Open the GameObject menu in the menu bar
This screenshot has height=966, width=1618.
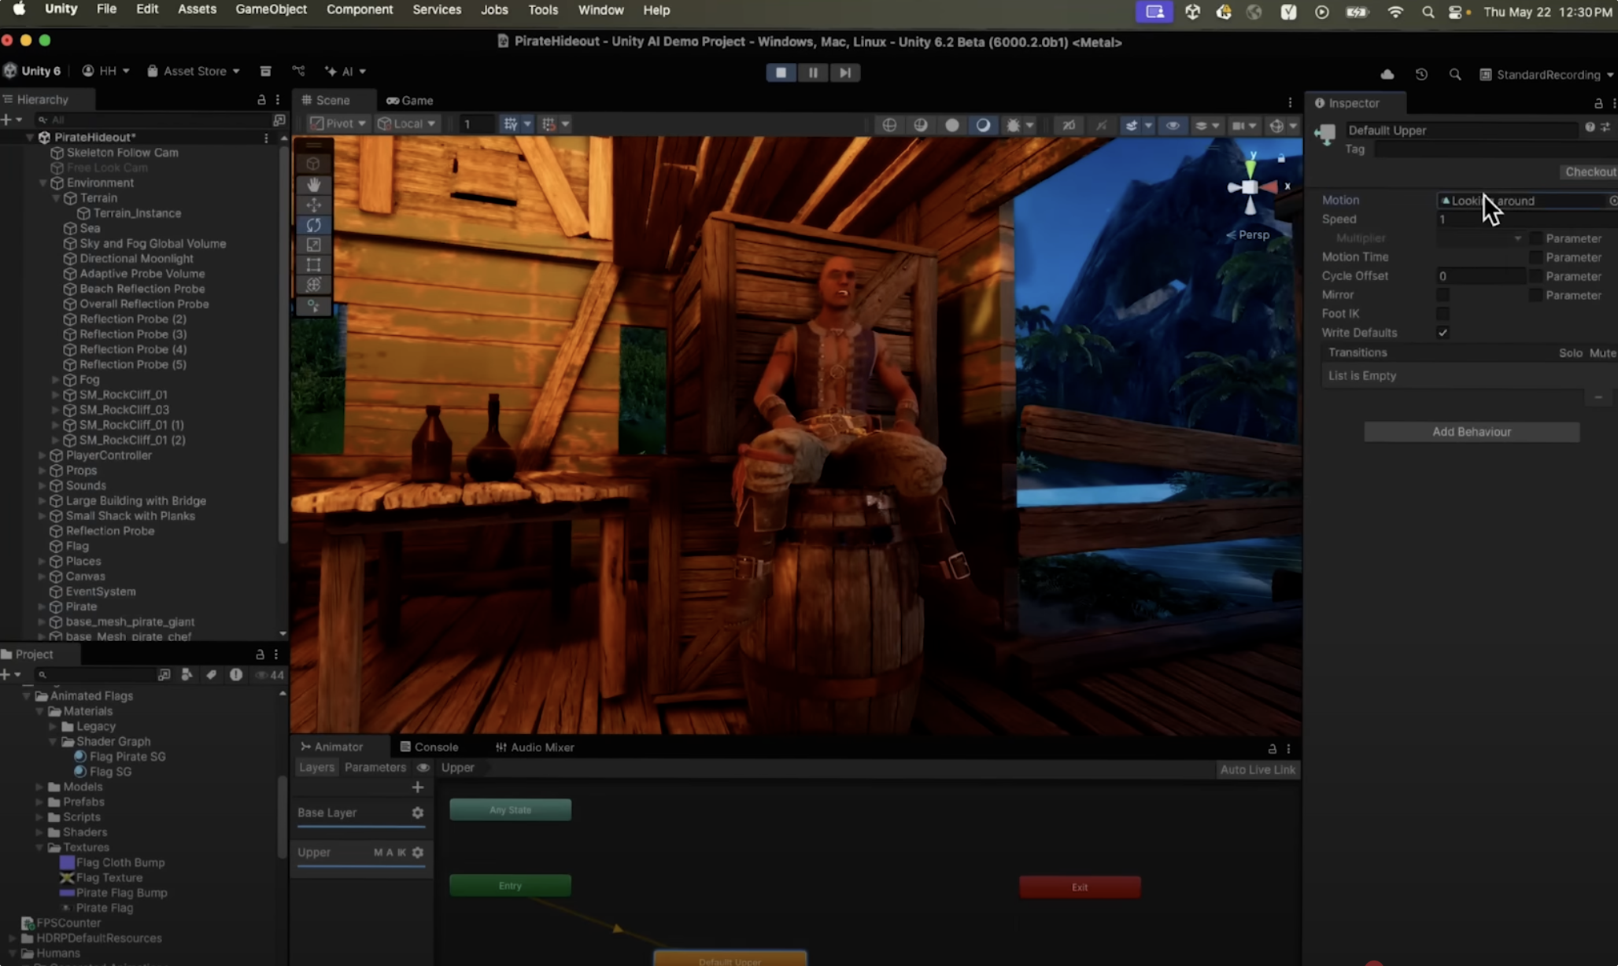(271, 10)
